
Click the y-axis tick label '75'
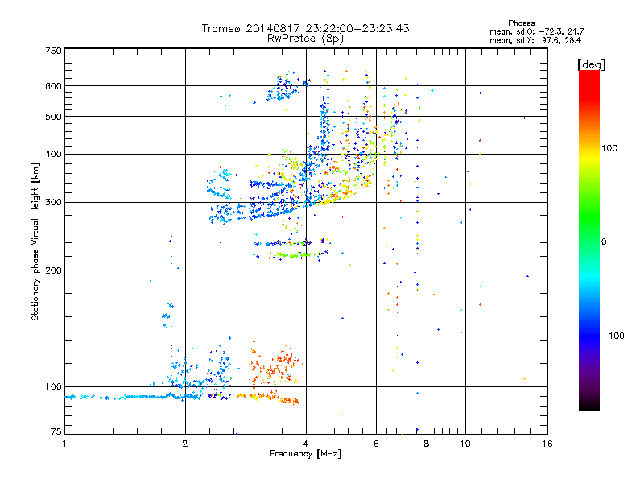coord(56,431)
